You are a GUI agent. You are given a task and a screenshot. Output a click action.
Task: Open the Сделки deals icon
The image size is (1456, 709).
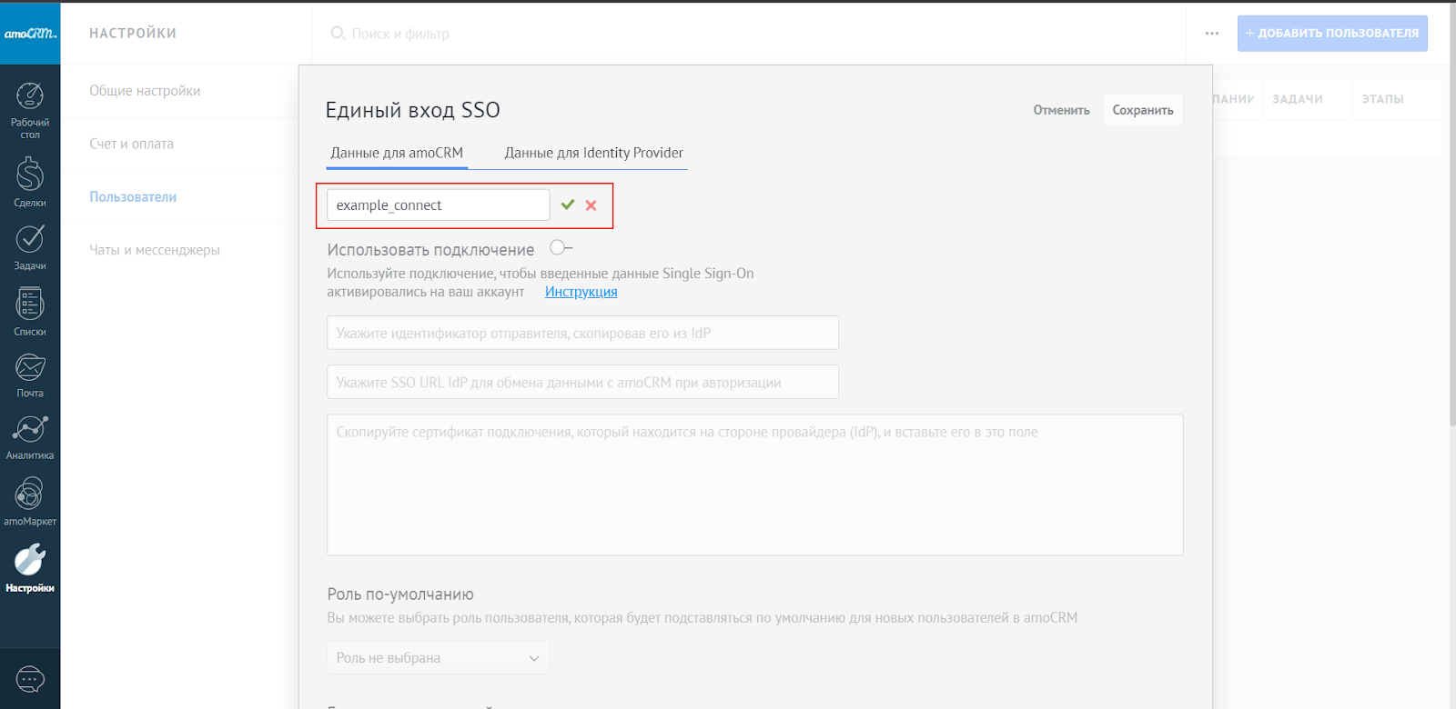click(x=30, y=175)
